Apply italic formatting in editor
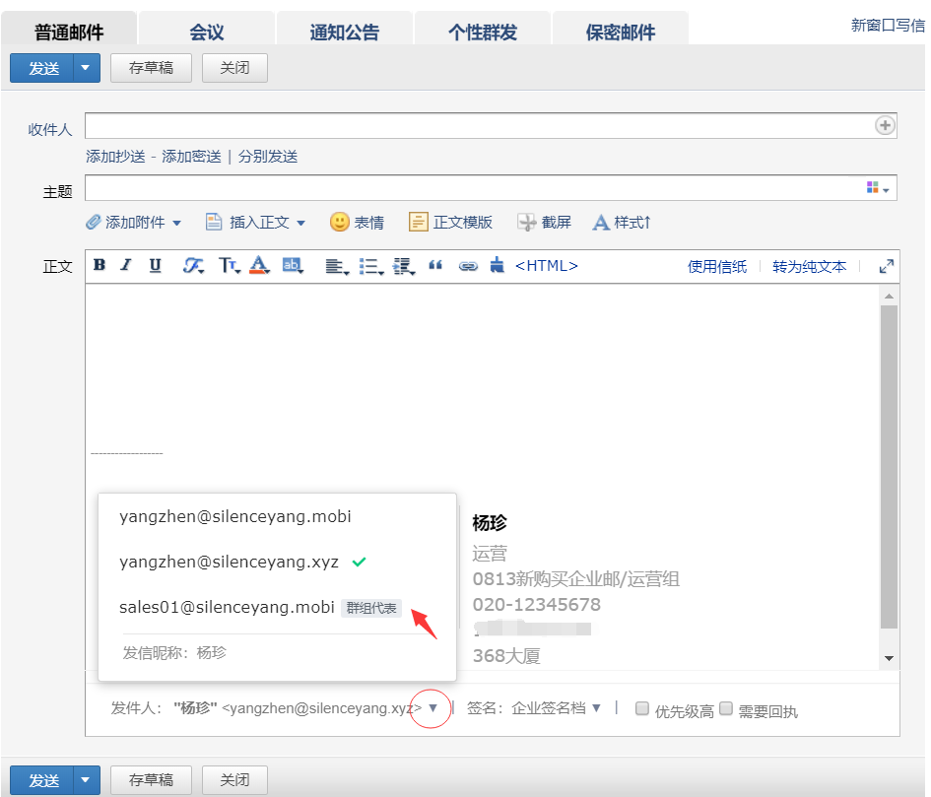 coord(126,265)
